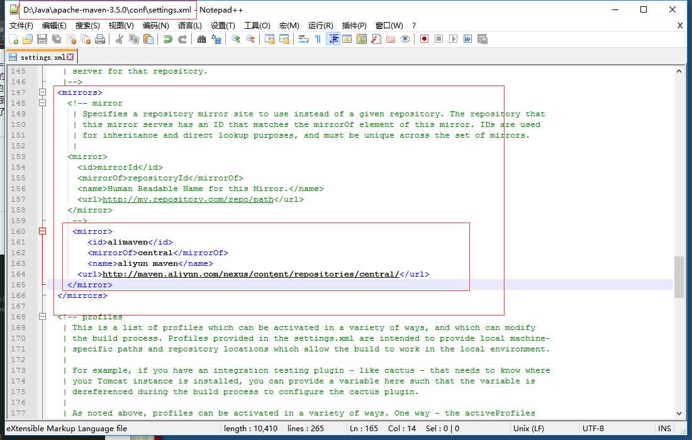This screenshot has width=692, height=440.
Task: Close the settings.xml tab
Action: point(70,57)
